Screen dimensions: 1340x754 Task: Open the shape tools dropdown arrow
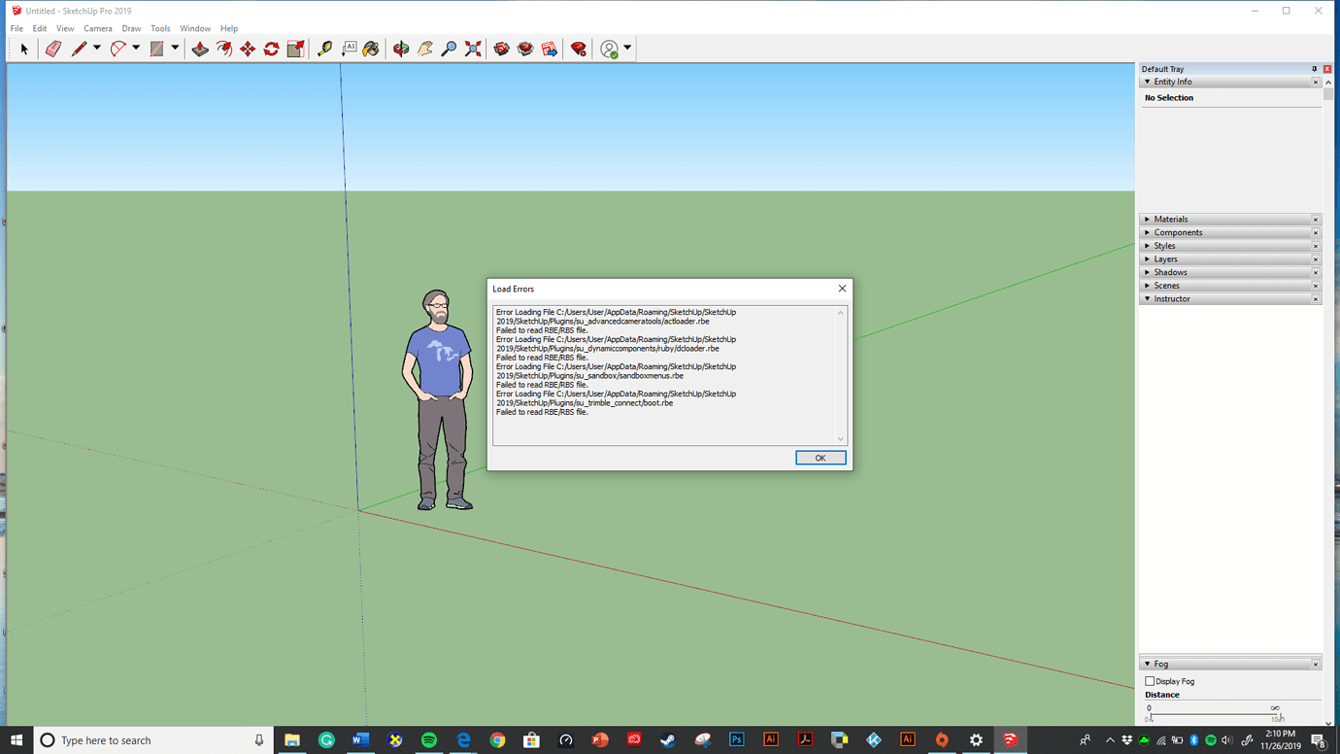click(175, 49)
